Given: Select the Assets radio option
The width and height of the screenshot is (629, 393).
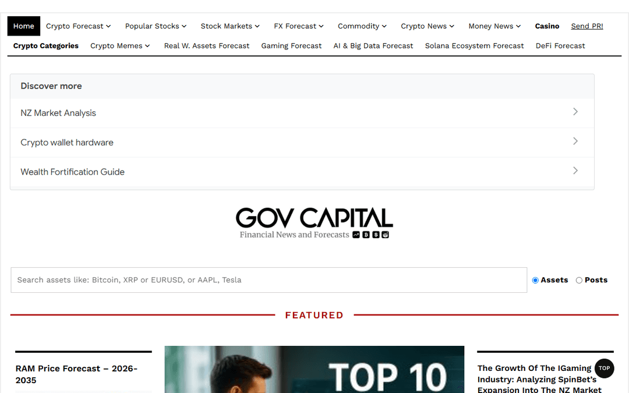Looking at the screenshot, I should (x=535, y=280).
